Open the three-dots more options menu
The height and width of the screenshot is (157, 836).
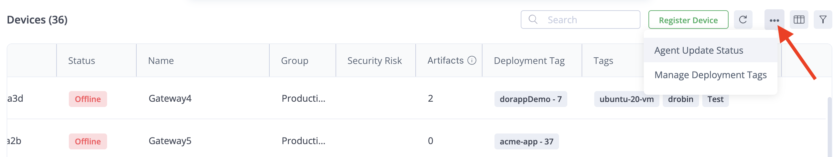point(774,20)
